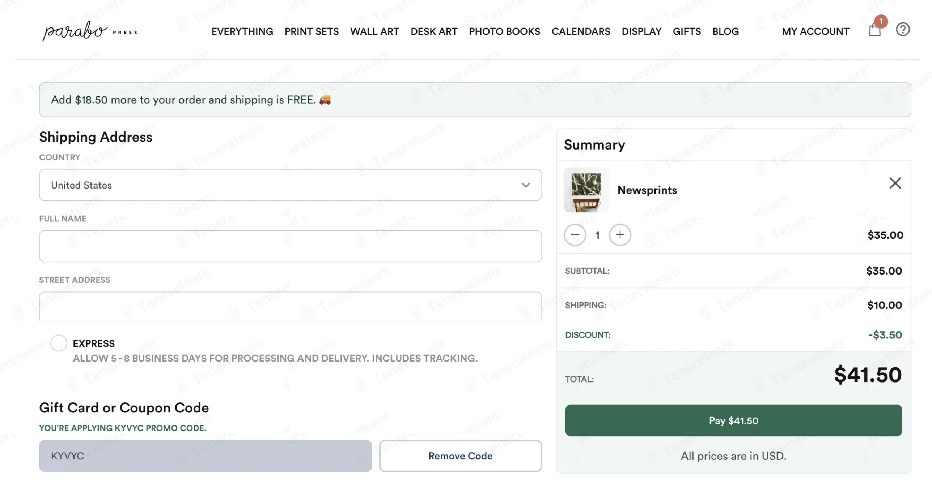932x484 pixels.
Task: Click the $10.00 shipping cost
Action: 884,305
